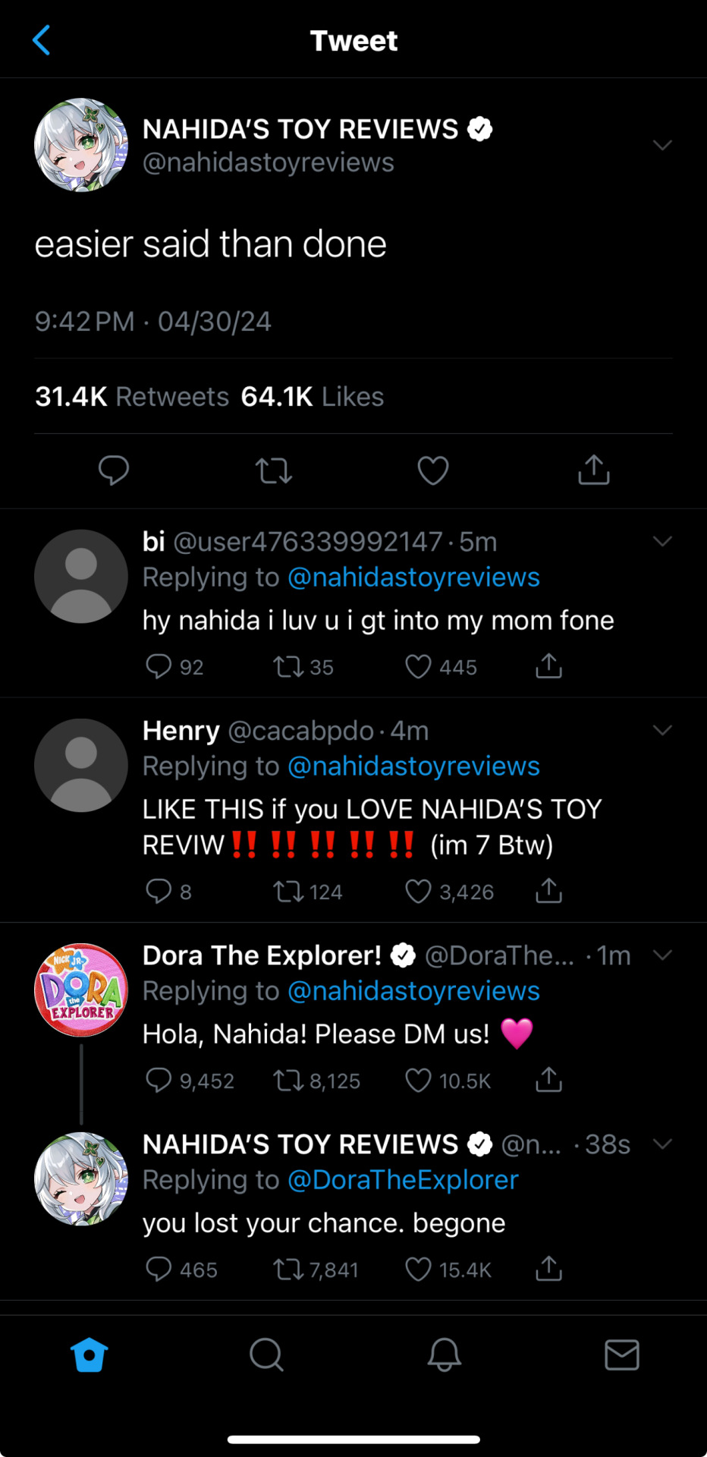Open the Messages envelope tab
The image size is (707, 1457).
622,1355
